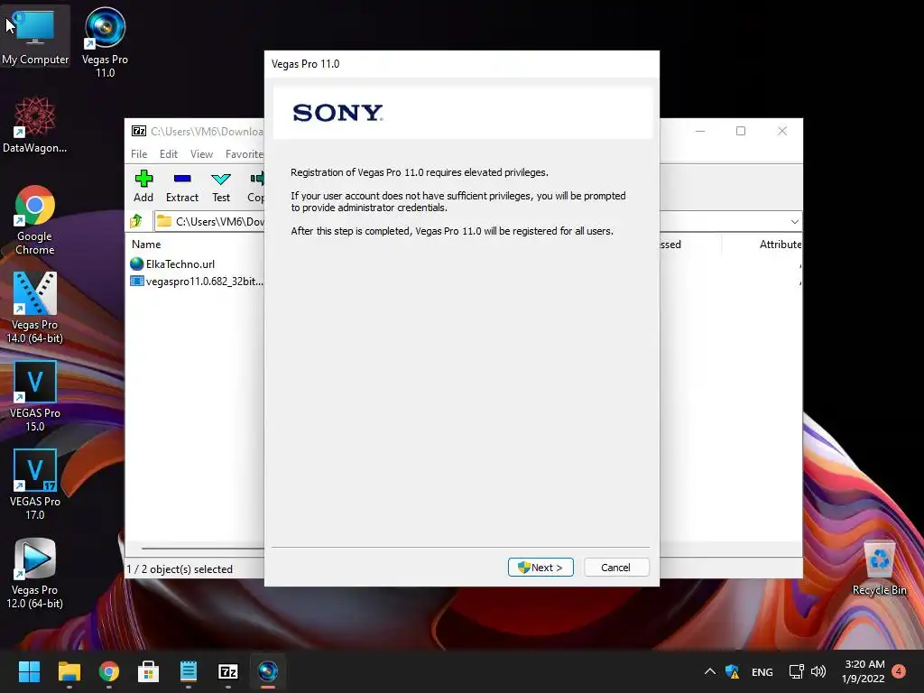The height and width of the screenshot is (693, 924).
Task: Open the clock and date flyout
Action: click(x=864, y=671)
